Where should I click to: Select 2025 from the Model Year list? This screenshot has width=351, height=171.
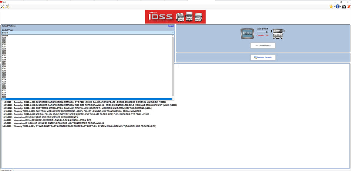pyautogui.click(x=4, y=38)
